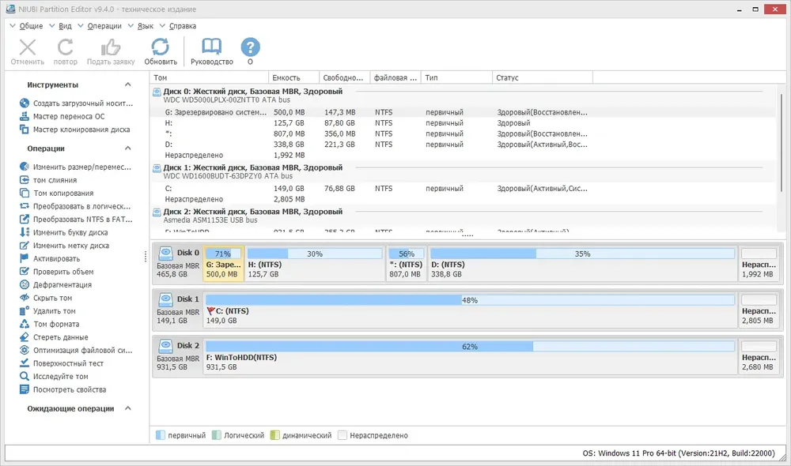Select the D: partition usage bar
This screenshot has height=466, width=791.
tap(582, 254)
